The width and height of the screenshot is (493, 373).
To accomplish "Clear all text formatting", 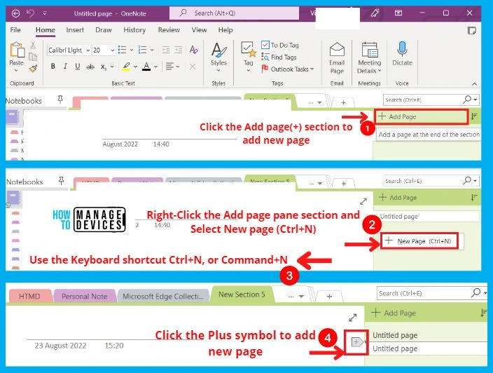I will click(194, 50).
